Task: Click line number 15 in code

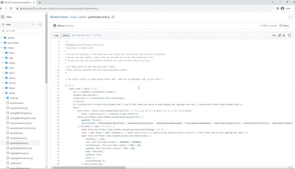Action: coord(58,86)
